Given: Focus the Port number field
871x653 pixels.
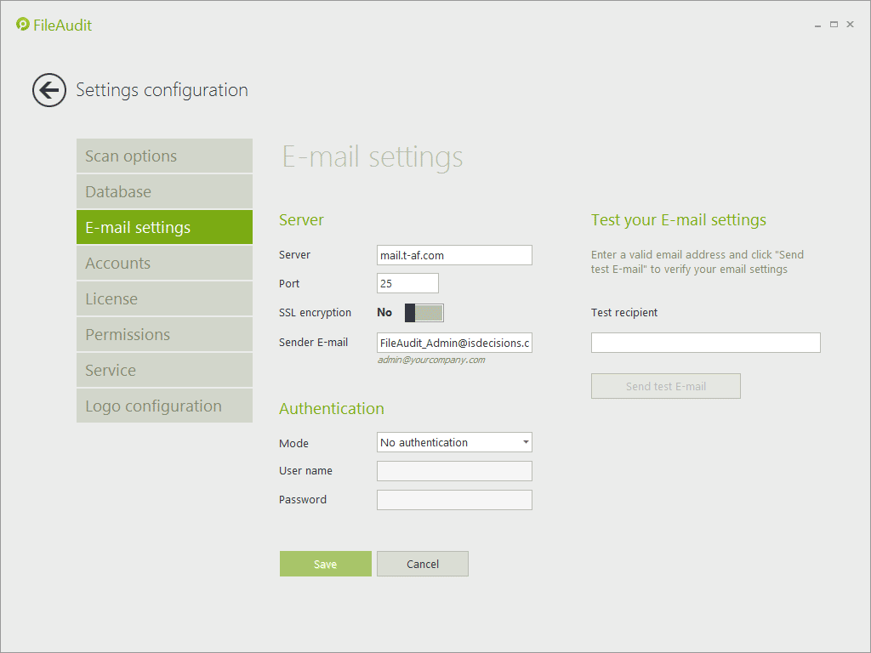Looking at the screenshot, I should click(x=407, y=284).
